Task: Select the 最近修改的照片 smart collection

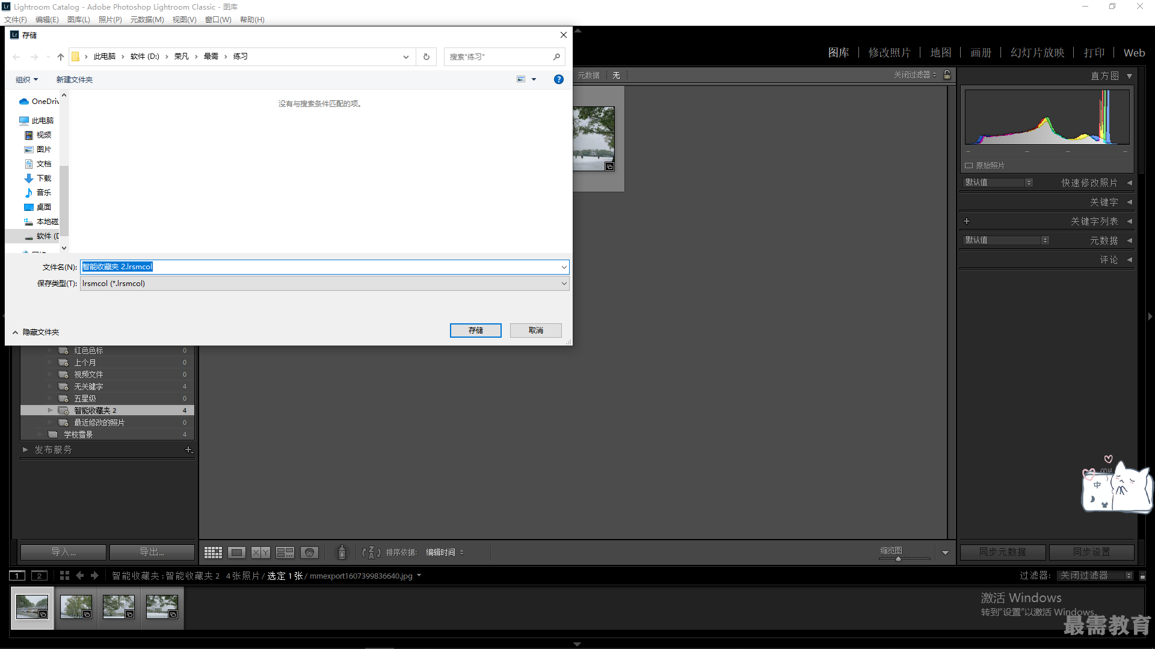Action: (x=107, y=422)
